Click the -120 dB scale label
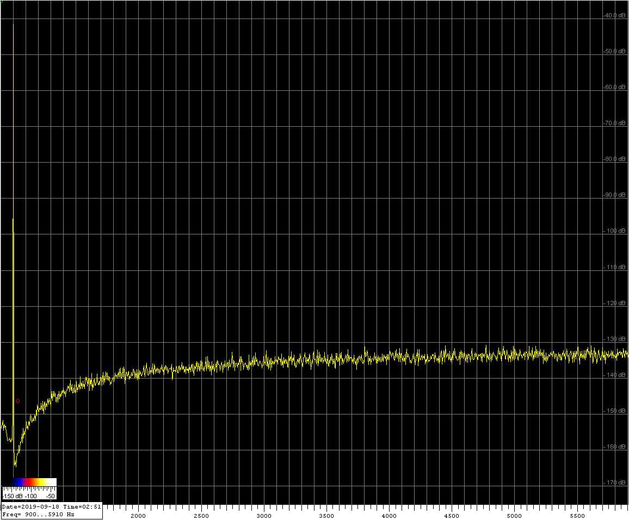The width and height of the screenshot is (629, 520). point(615,303)
